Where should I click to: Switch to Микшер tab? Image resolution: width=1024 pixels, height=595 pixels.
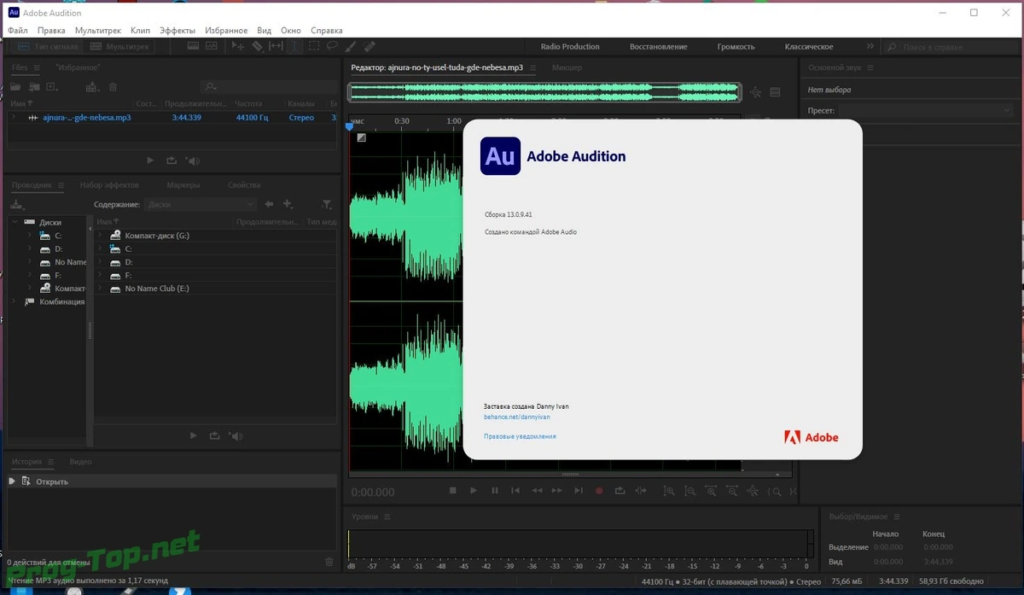(x=567, y=67)
